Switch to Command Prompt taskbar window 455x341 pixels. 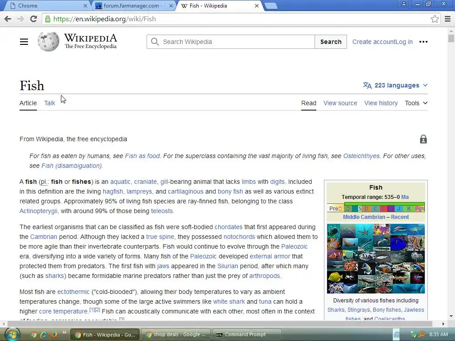247,335
